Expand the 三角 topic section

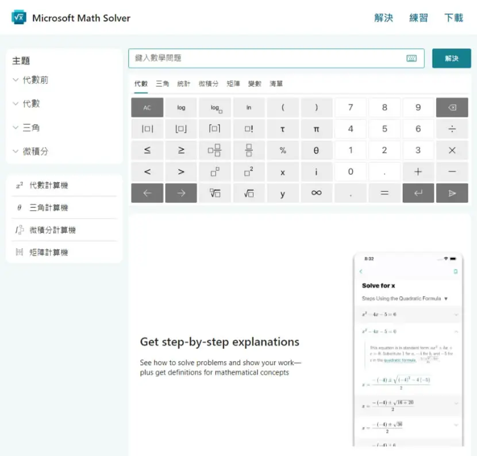pyautogui.click(x=26, y=127)
